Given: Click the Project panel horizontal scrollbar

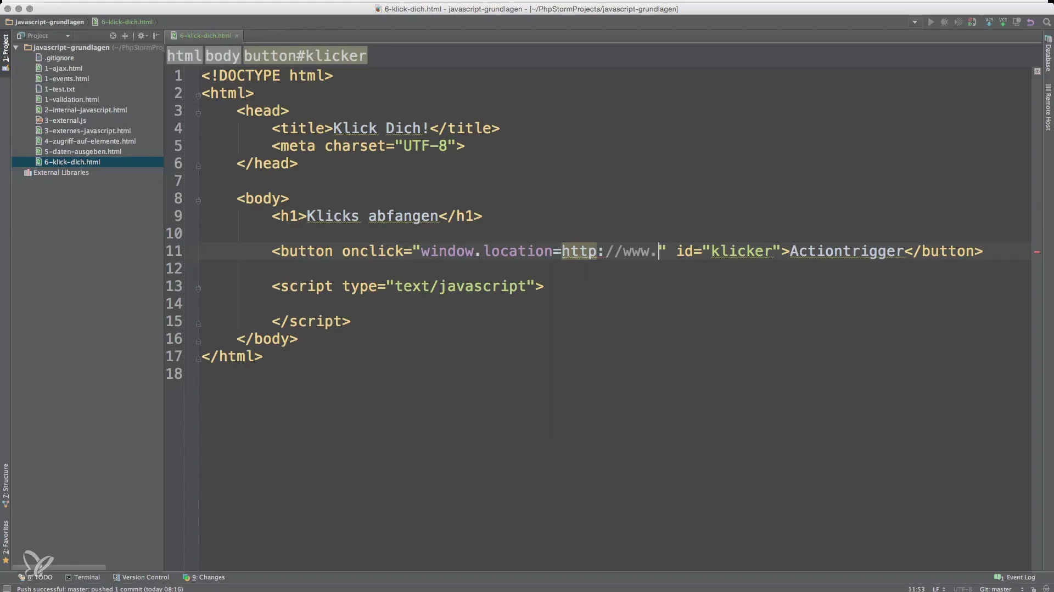Looking at the screenshot, I should 59,567.
